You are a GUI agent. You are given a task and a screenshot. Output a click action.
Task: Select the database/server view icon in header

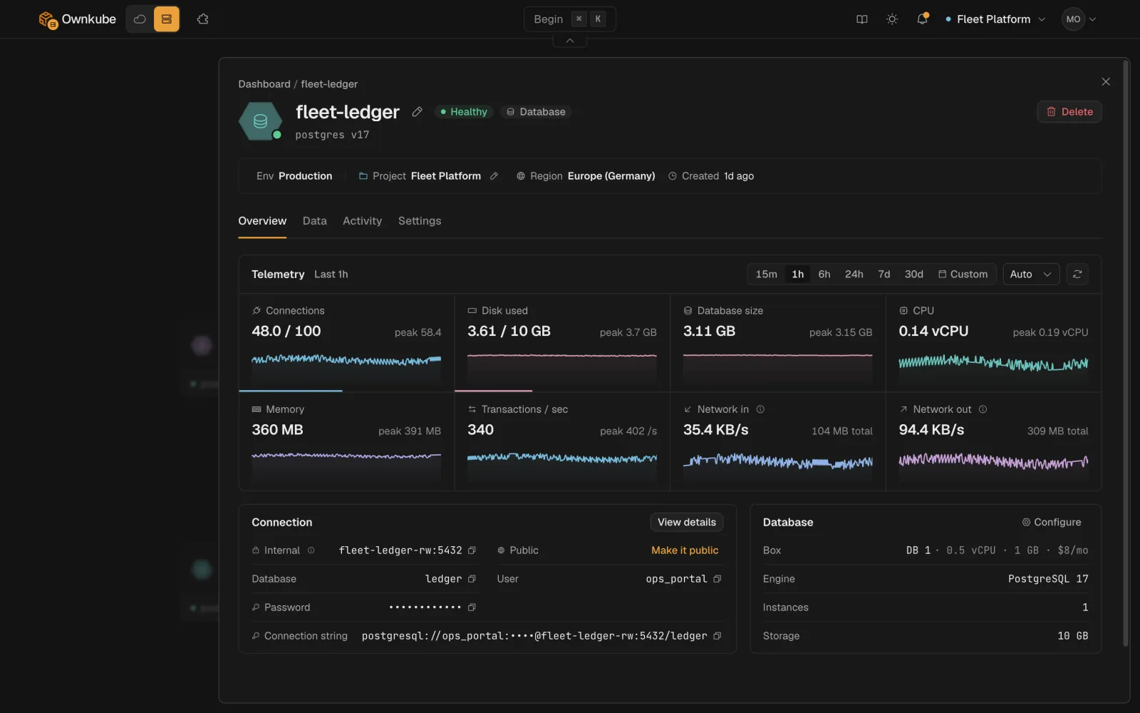(167, 19)
